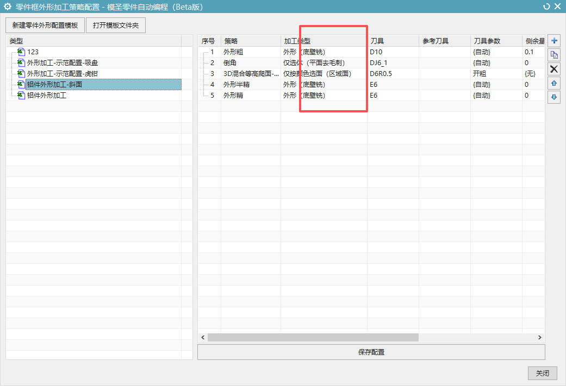566x386 pixels.
Task: Click the horizontal scrollbar thumb
Action: tap(313, 337)
